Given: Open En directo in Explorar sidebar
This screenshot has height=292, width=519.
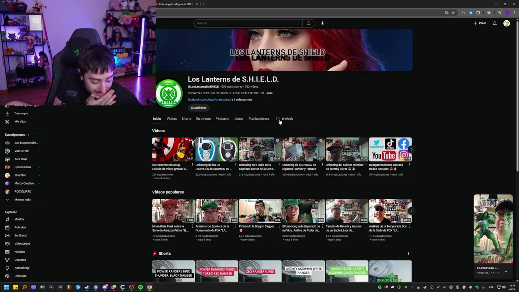Looking at the screenshot, I should (21, 236).
